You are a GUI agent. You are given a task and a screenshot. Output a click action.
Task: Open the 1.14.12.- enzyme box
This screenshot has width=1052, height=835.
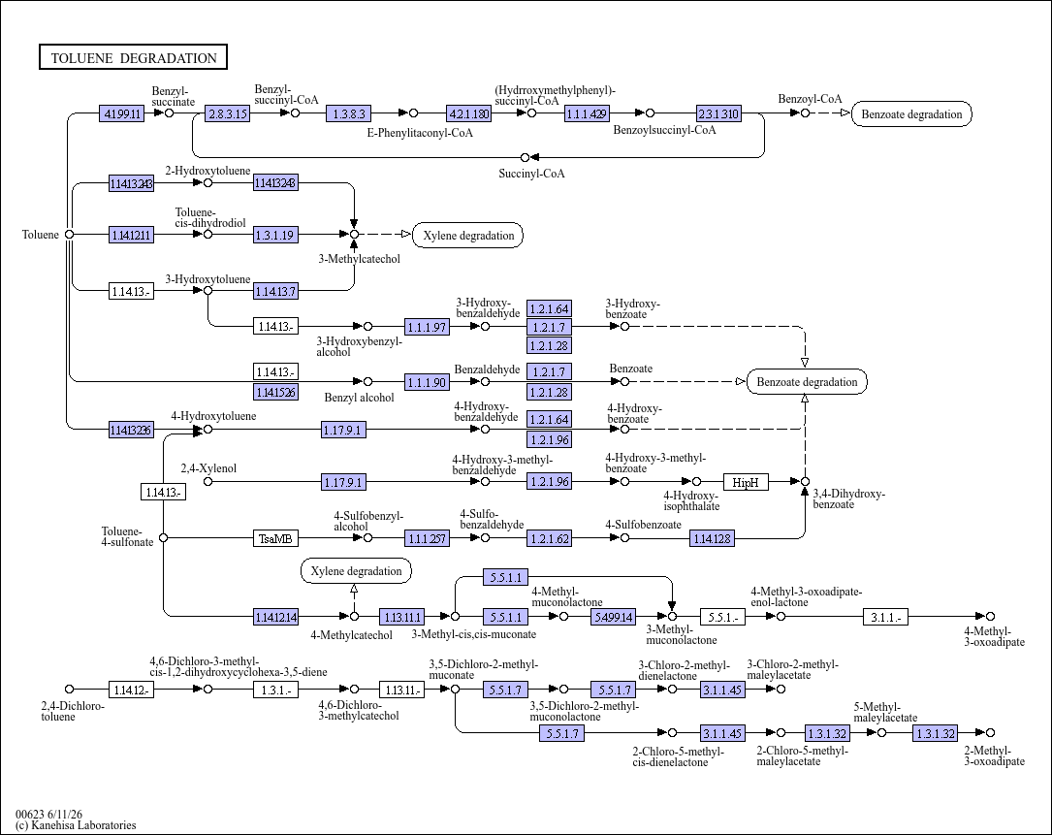(x=132, y=690)
